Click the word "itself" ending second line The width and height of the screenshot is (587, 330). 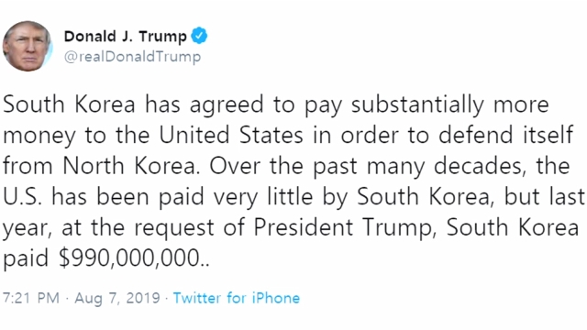point(547,135)
